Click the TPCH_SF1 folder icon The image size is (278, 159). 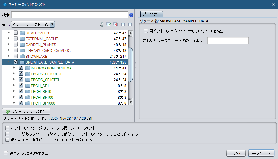click(x=28, y=86)
